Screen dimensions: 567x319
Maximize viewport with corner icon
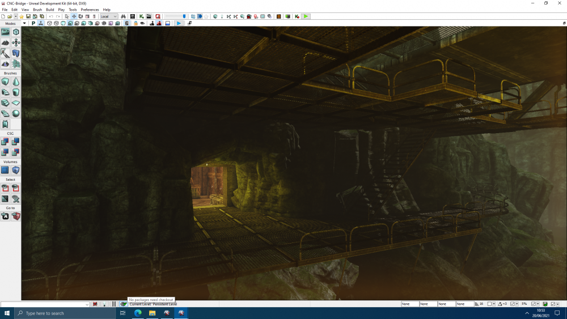[x=564, y=23]
